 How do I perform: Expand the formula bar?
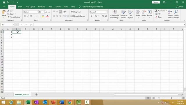[x=184, y=24]
